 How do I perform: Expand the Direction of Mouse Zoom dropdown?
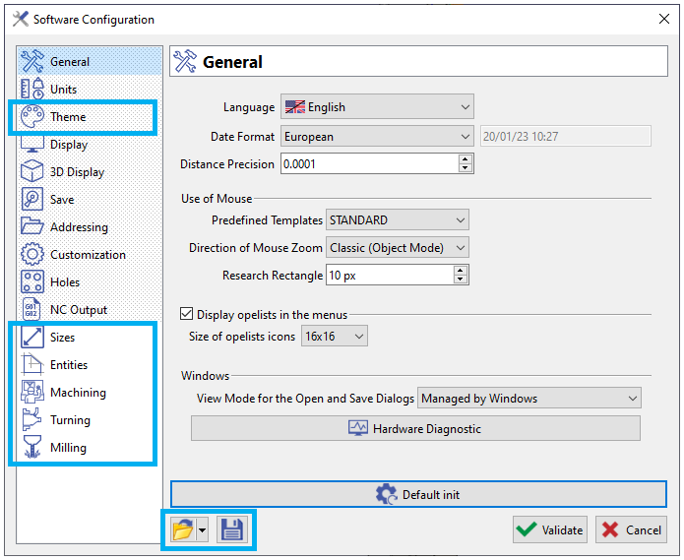[459, 248]
